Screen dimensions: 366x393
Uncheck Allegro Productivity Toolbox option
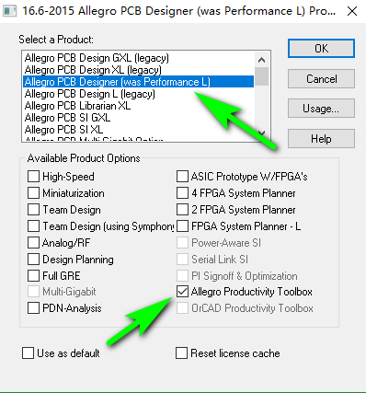(x=182, y=292)
